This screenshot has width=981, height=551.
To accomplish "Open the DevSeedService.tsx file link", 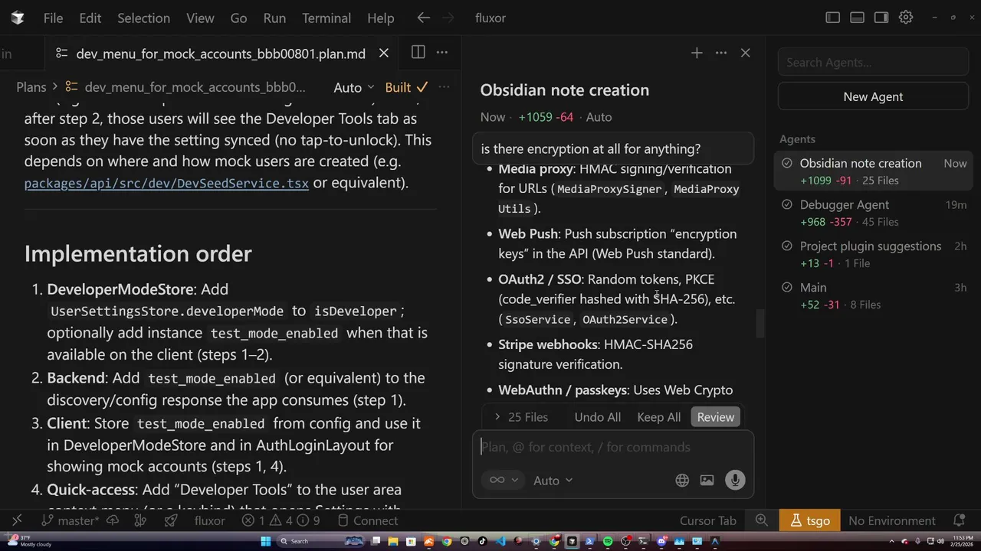I will click(x=166, y=184).
